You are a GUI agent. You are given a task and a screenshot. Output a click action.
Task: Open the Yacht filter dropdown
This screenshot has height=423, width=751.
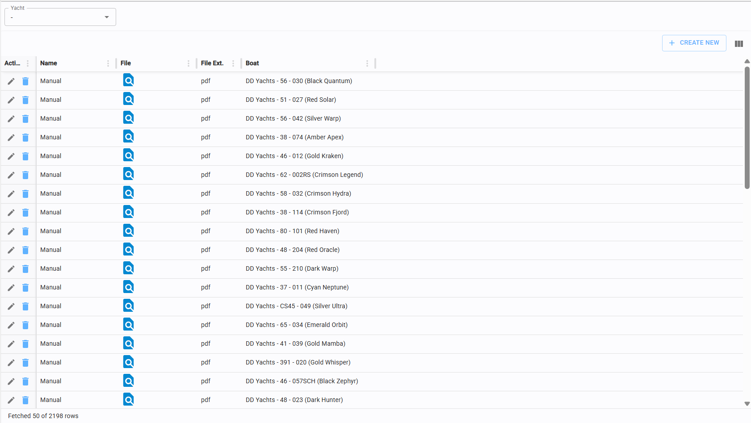[60, 17]
